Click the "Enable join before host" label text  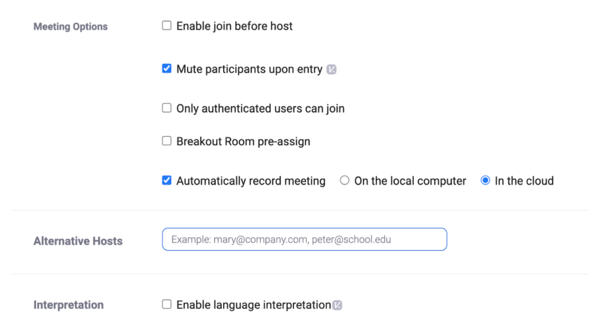tap(235, 26)
